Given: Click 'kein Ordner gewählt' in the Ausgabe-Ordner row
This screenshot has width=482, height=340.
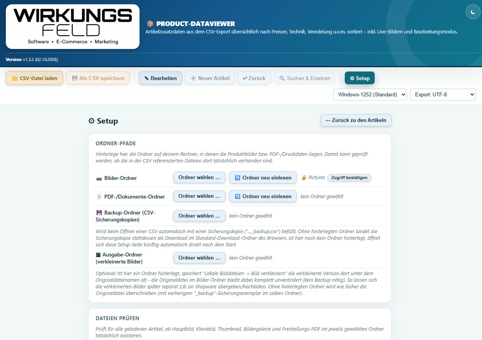Looking at the screenshot, I should 251,258.
